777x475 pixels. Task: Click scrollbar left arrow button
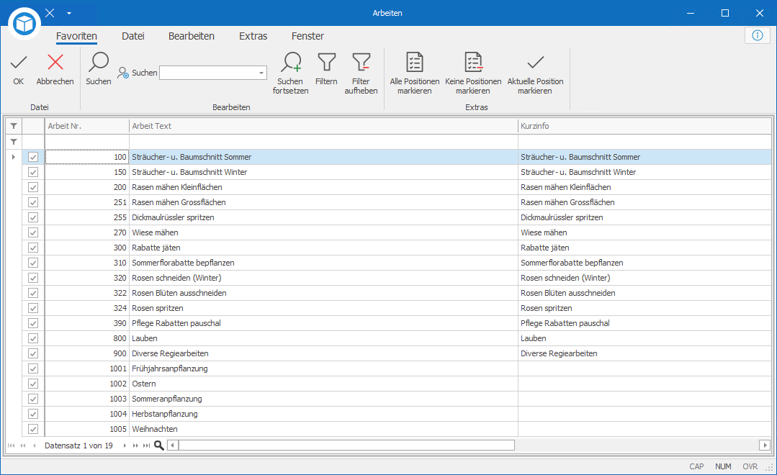(172, 445)
